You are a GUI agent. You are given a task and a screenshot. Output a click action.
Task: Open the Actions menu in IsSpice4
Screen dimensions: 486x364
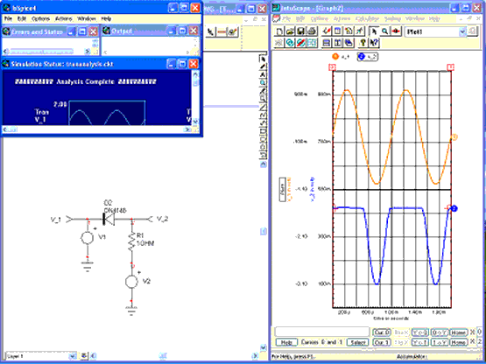[63, 19]
